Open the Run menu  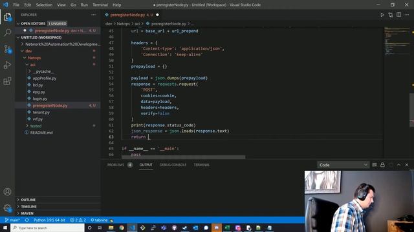(x=84, y=5)
